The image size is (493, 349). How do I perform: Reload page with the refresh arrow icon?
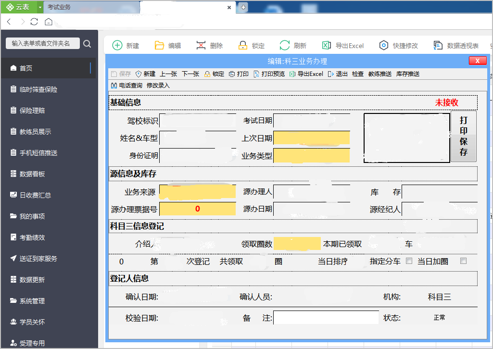(x=34, y=22)
